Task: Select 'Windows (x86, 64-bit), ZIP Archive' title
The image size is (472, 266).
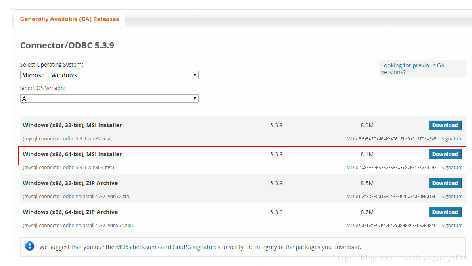Action: click(x=70, y=212)
